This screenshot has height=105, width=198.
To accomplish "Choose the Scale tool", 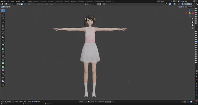I will [3, 26].
